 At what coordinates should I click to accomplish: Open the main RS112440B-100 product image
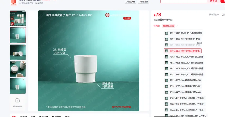[88, 61]
